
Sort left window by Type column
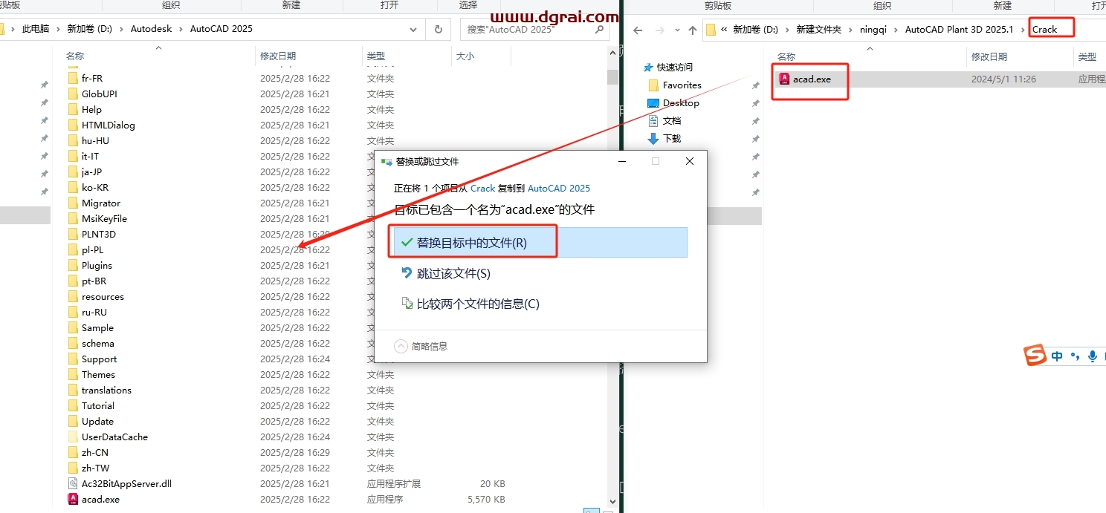tap(376, 56)
